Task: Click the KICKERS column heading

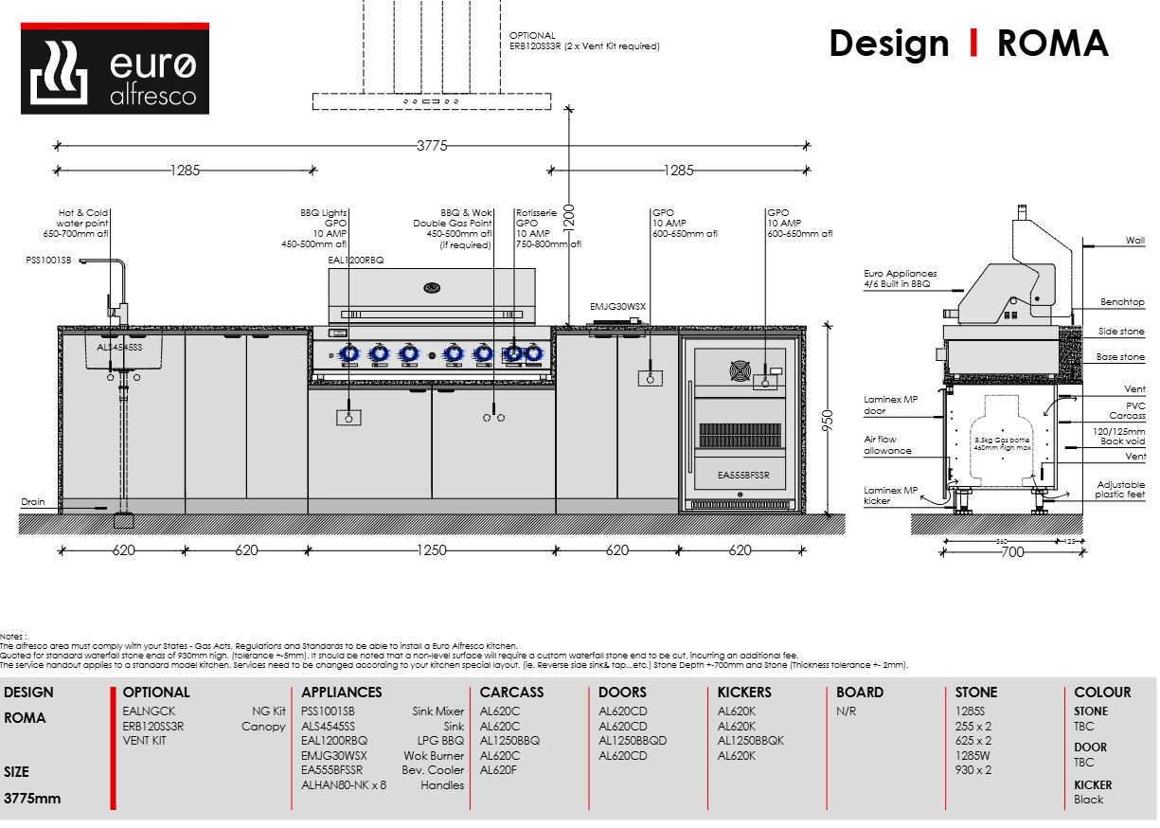Action: tap(744, 693)
